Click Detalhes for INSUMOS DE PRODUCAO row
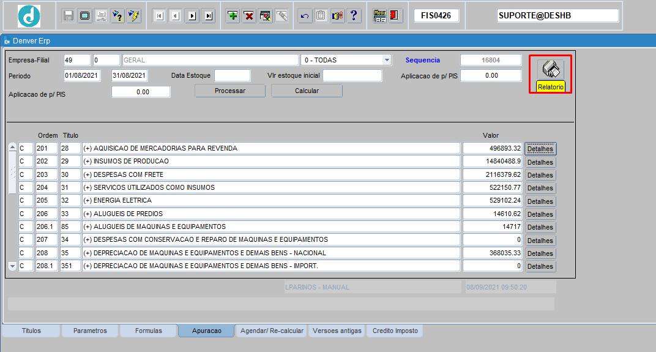The width and height of the screenshot is (656, 352). tap(540, 162)
